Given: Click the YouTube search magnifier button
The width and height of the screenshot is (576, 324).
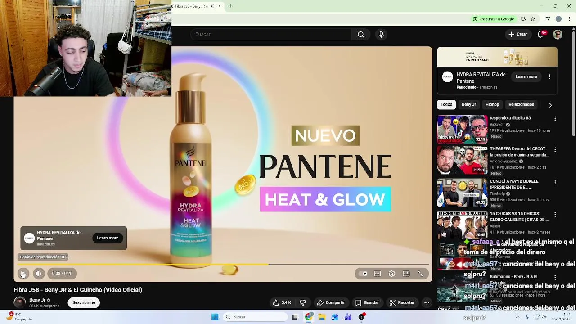Looking at the screenshot, I should [361, 35].
